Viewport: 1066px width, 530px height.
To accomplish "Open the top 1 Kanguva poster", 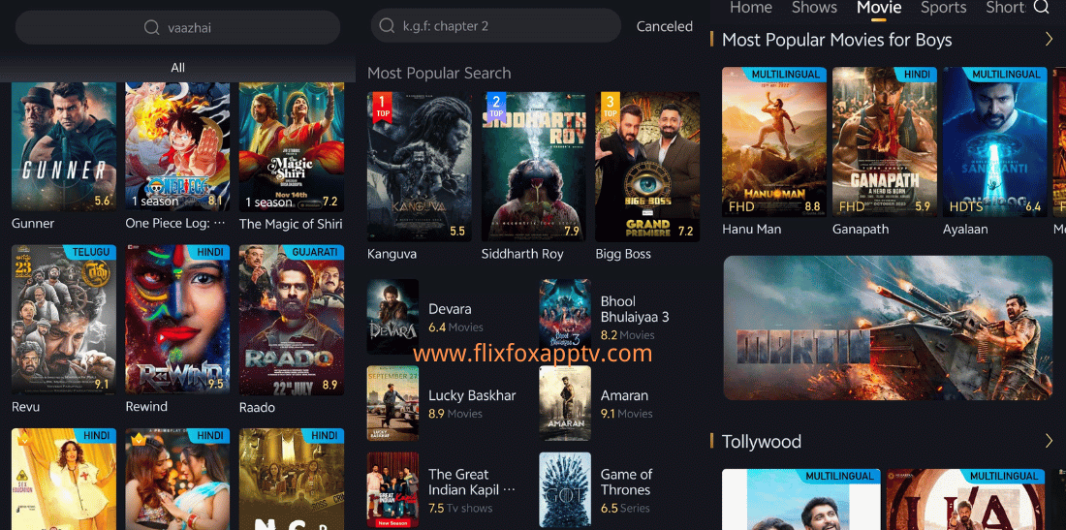I will pos(419,167).
